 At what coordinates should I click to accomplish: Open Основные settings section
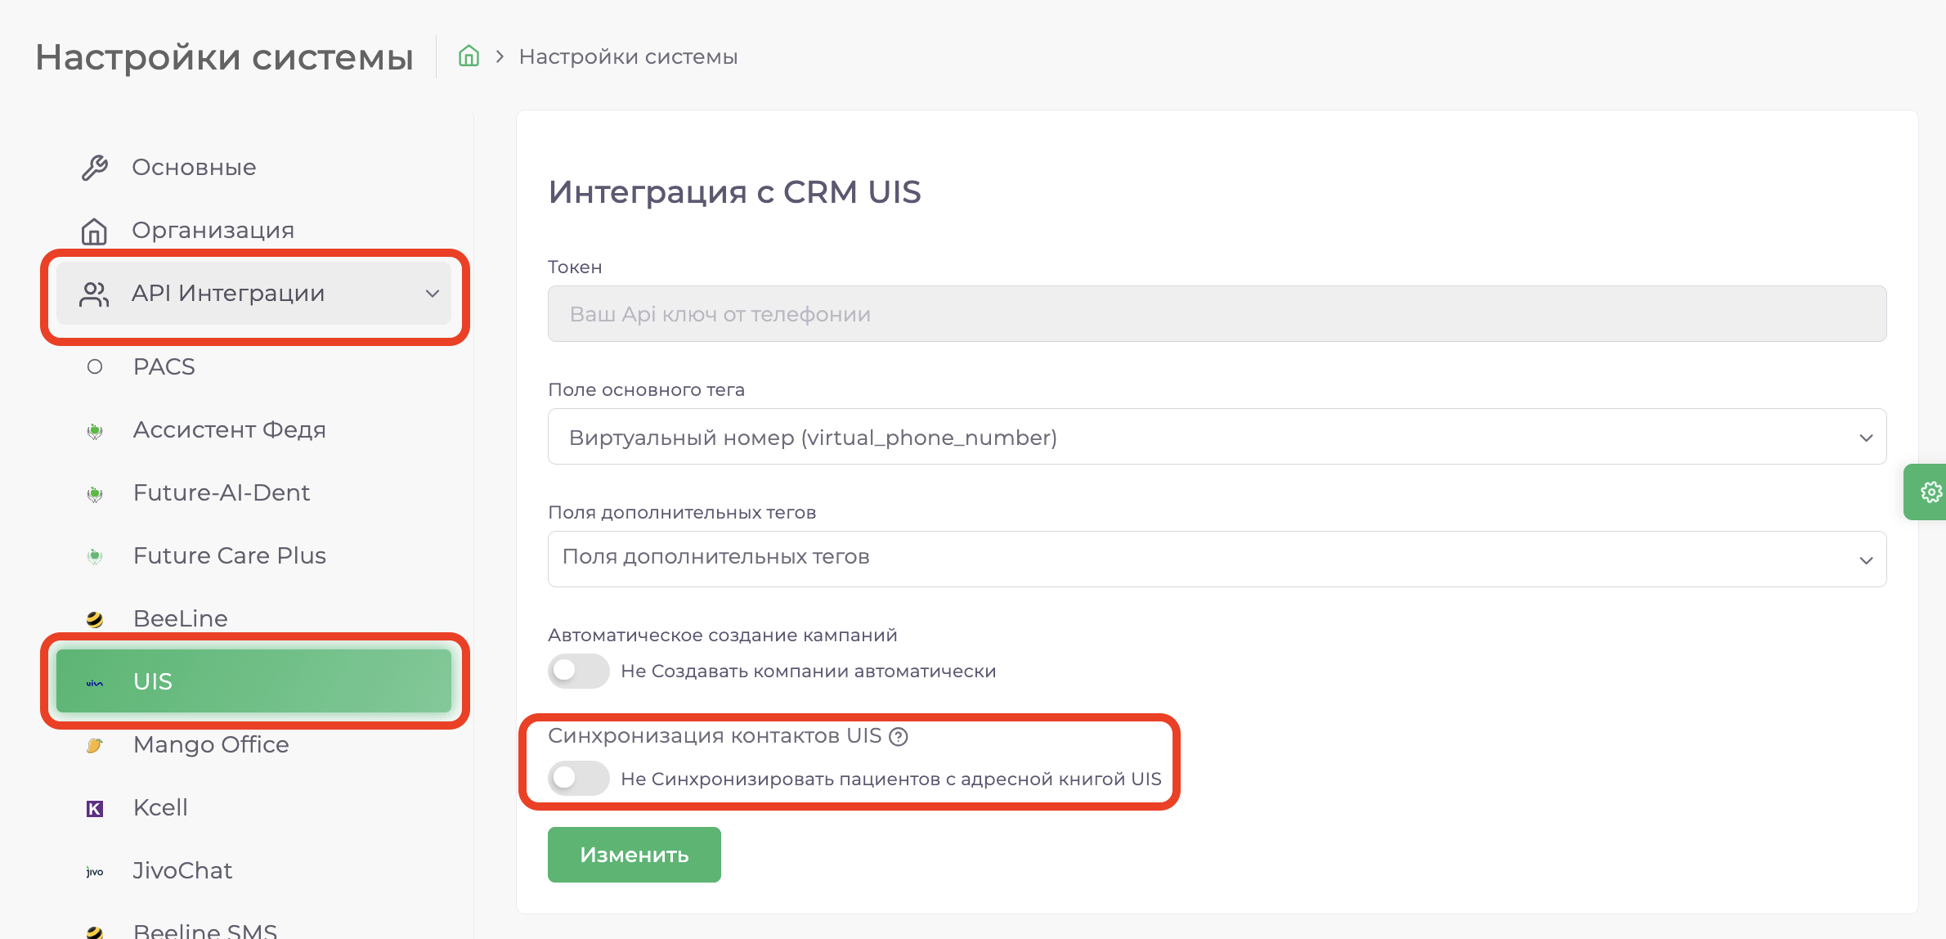pos(253,168)
